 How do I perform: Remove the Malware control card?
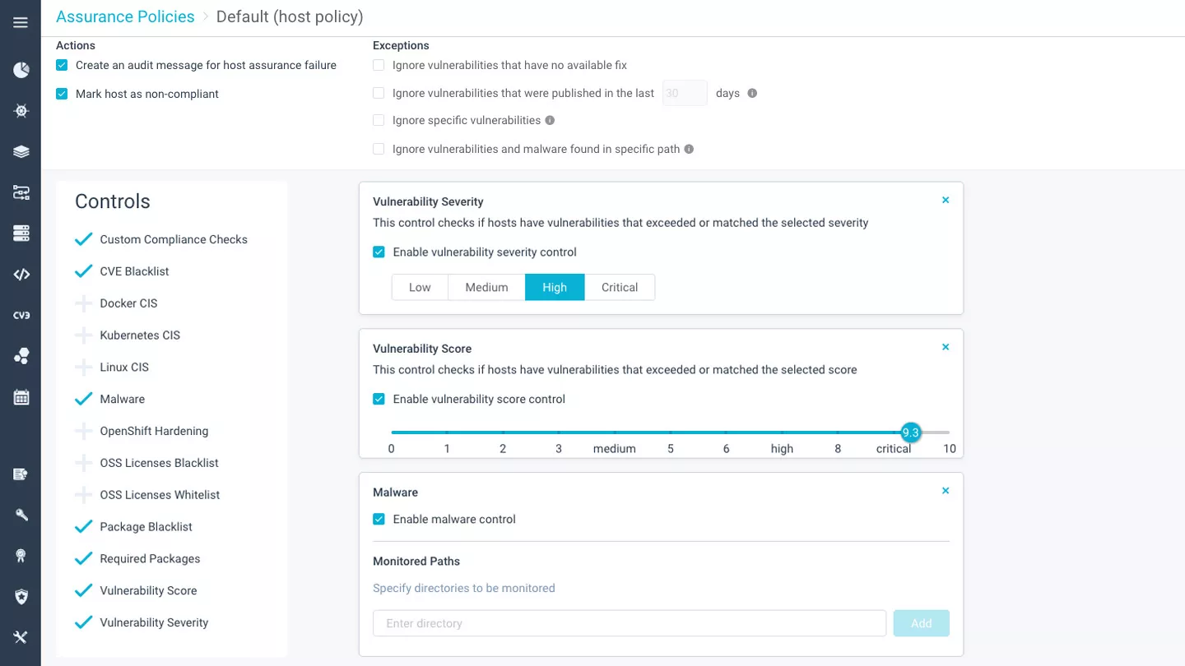[946, 491]
